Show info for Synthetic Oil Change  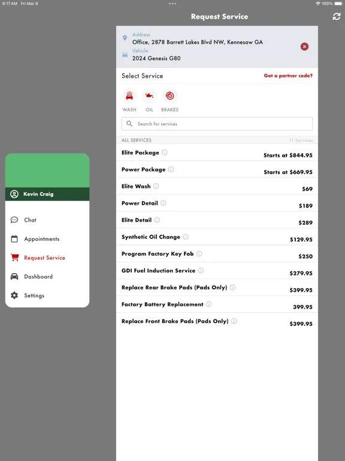tap(186, 237)
